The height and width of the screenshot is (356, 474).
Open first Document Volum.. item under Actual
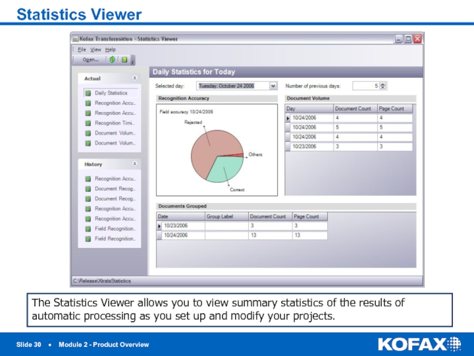tap(111, 133)
